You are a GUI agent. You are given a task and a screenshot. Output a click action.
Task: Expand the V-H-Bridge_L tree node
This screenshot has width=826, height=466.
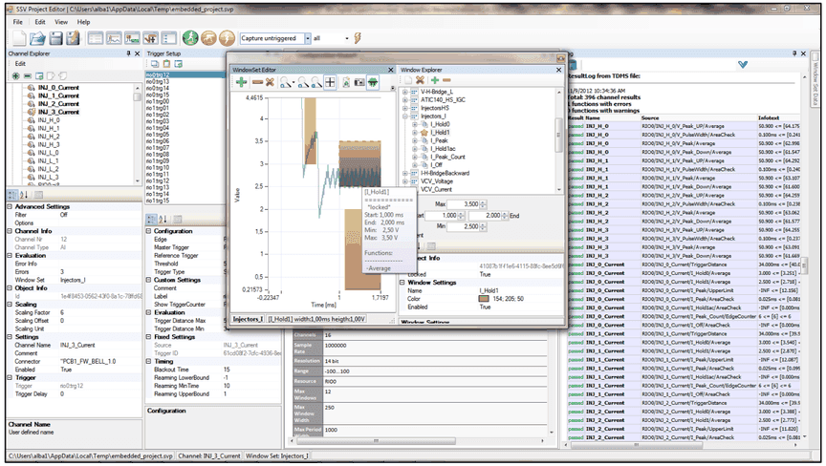pos(404,92)
